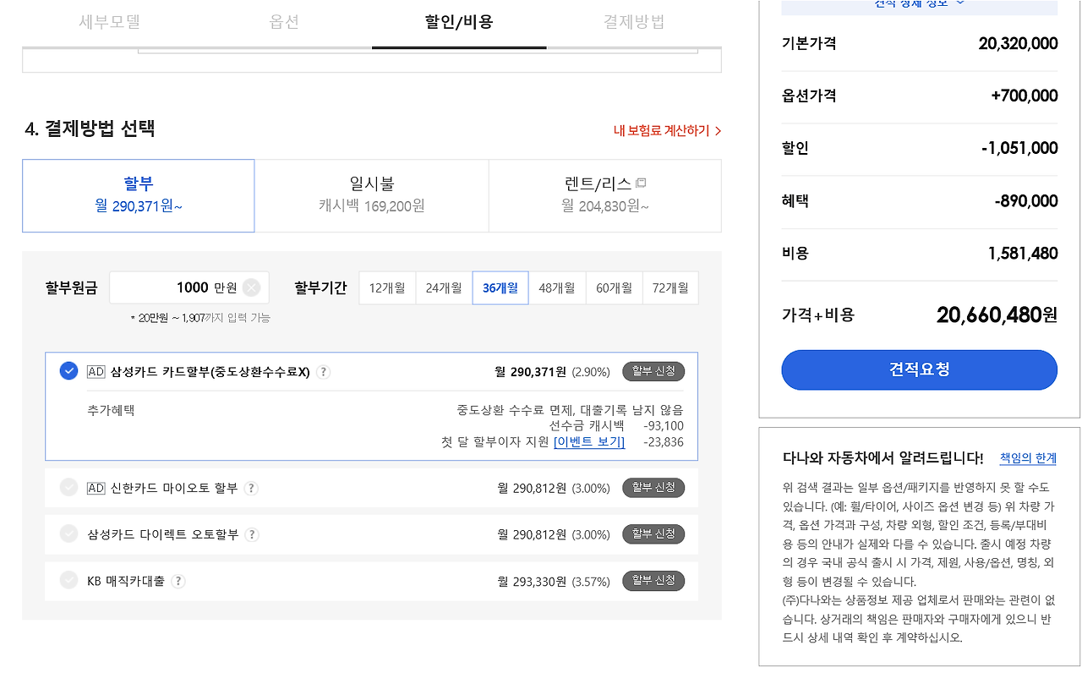Click 할부 신청 for KB 매직카대출
This screenshot has width=1082, height=673.
point(653,581)
